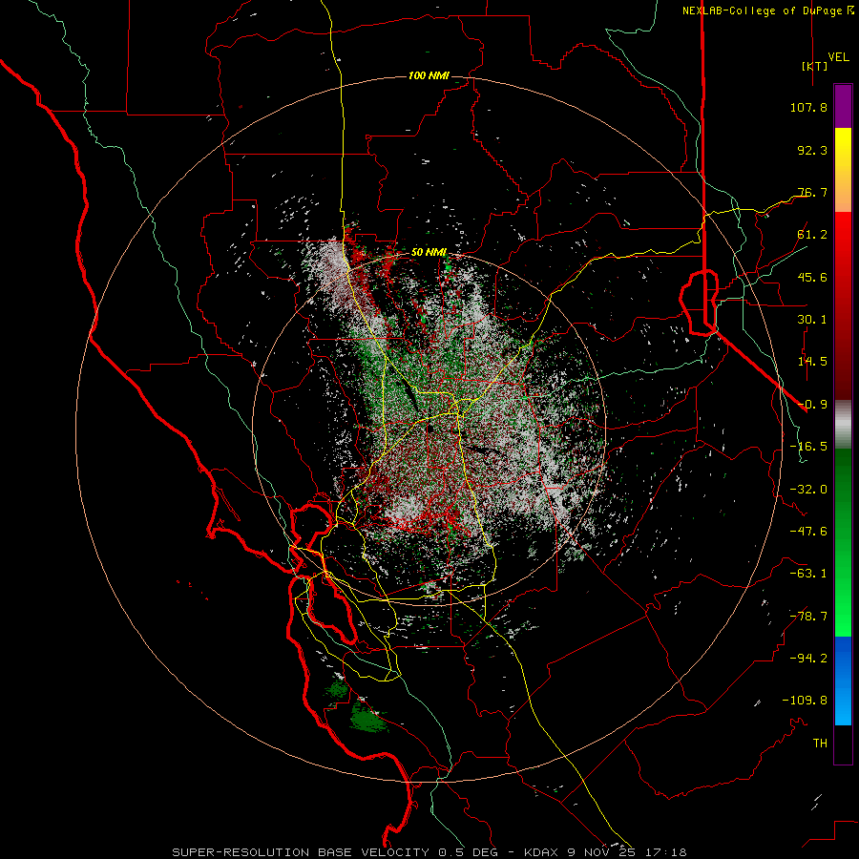Select the 30.1 scale label
The width and height of the screenshot is (859, 859).
click(812, 320)
